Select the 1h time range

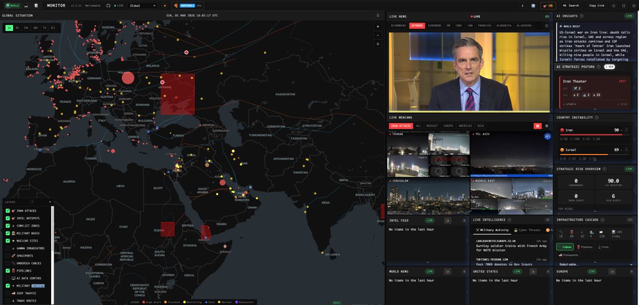click(x=9, y=27)
